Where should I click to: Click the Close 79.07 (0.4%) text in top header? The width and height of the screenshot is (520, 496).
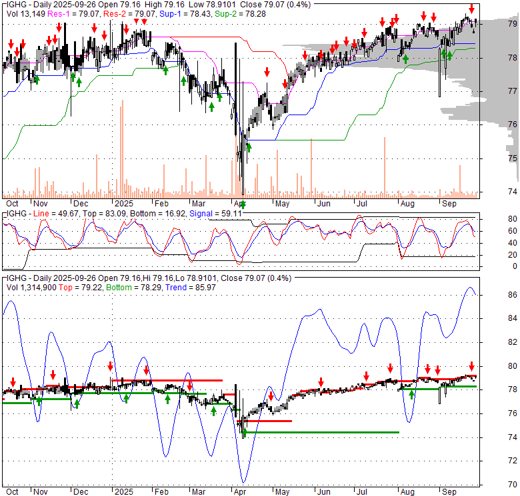(275, 5)
